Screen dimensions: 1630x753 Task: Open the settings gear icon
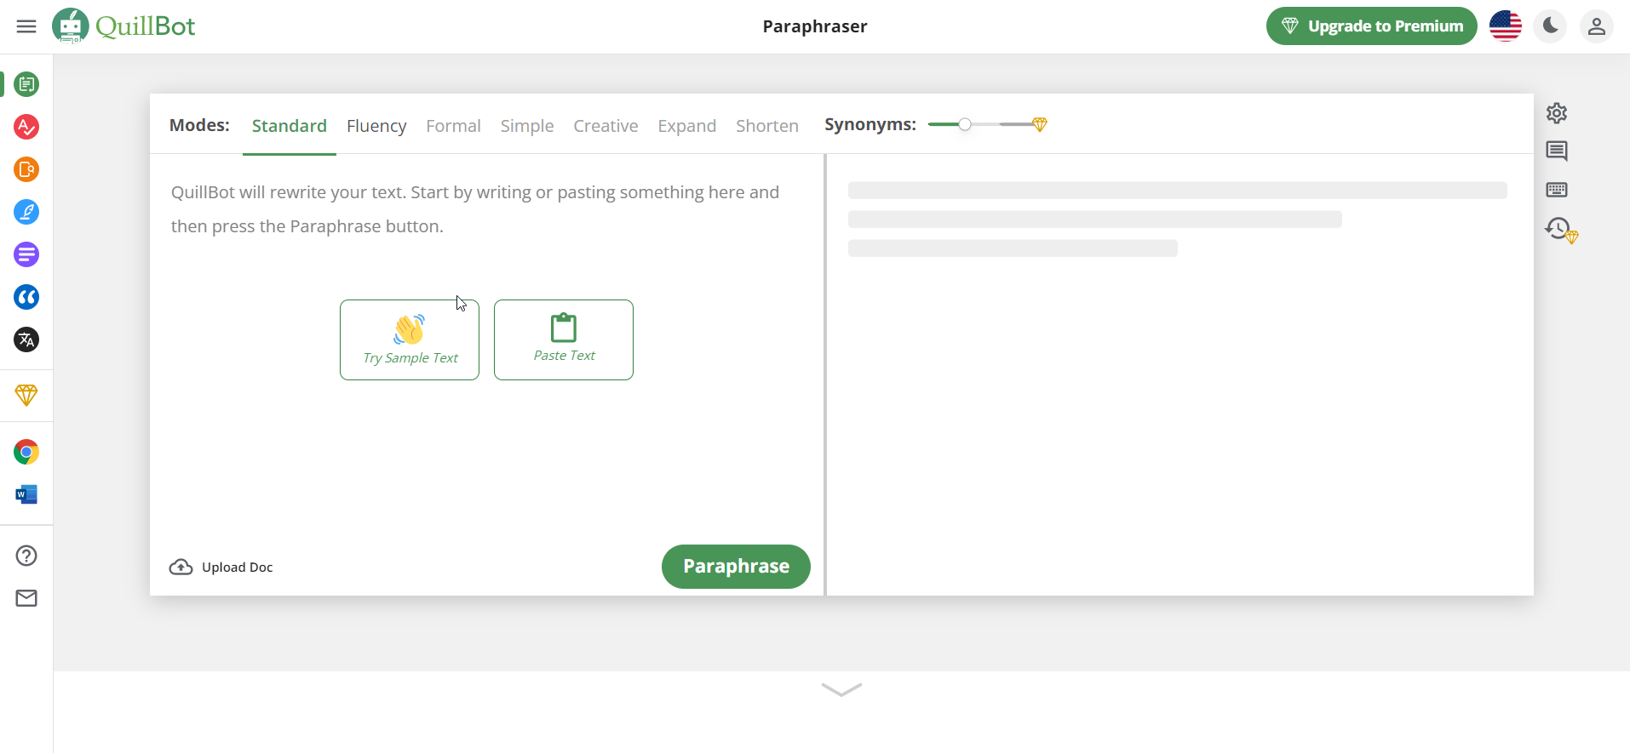click(1557, 113)
